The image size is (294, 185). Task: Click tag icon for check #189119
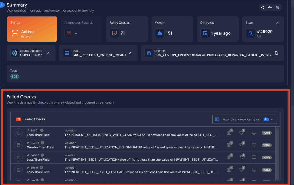click(242, 170)
